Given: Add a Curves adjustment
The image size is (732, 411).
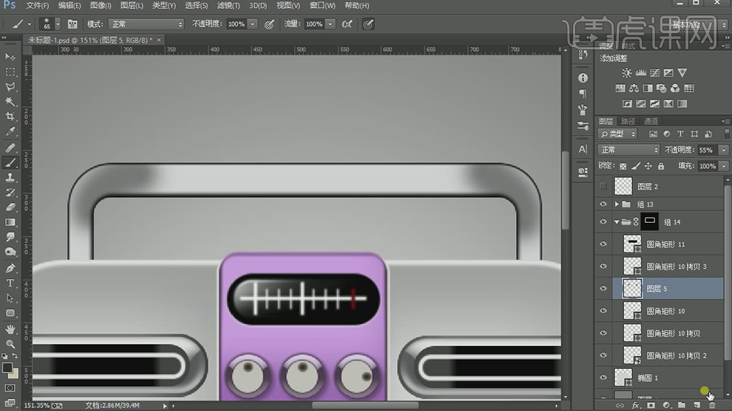Looking at the screenshot, I should click(654, 73).
